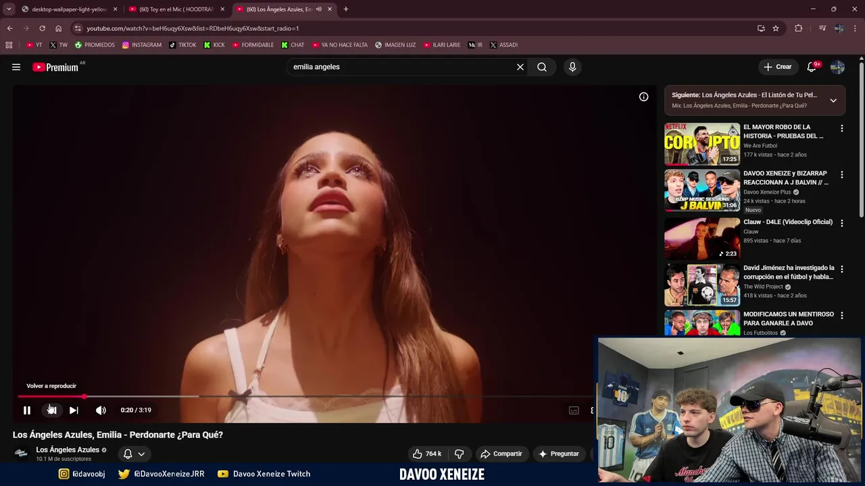Go to browser home page
Screen dimensions: 865x486
(58, 28)
